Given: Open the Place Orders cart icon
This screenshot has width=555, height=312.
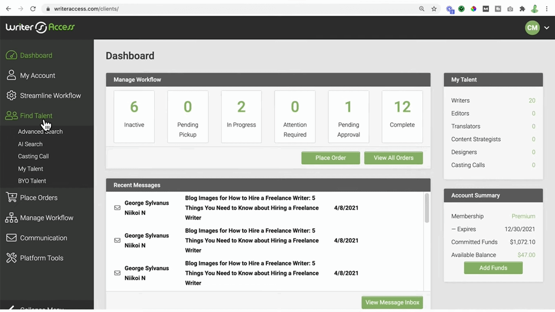Looking at the screenshot, I should coord(11,197).
